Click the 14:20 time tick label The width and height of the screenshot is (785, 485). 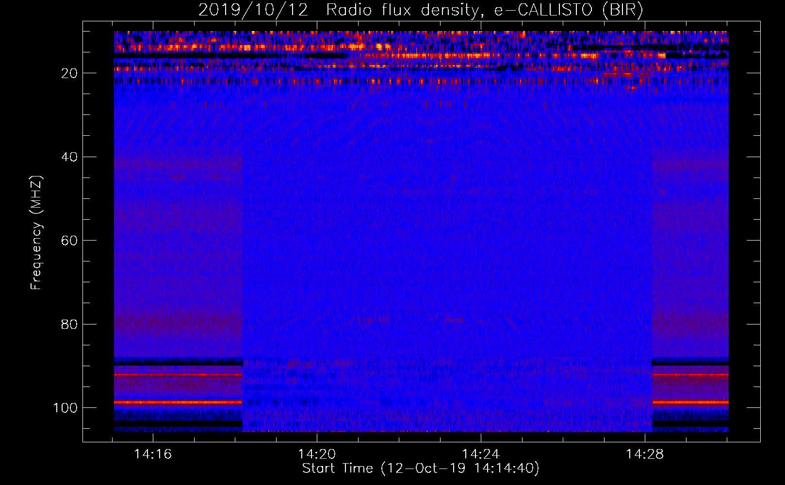click(x=317, y=454)
